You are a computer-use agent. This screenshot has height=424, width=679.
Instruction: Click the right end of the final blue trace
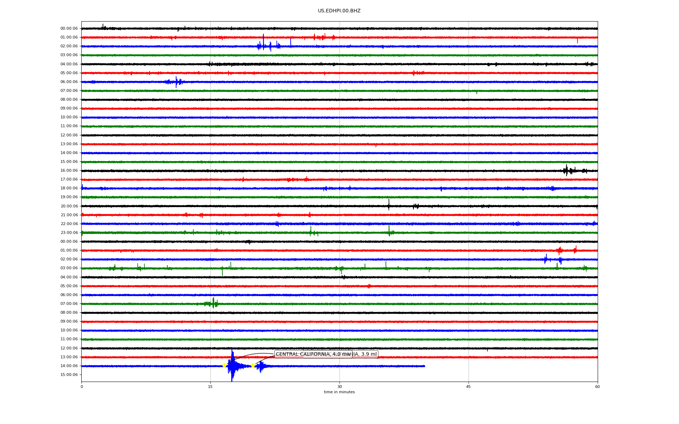[x=424, y=366]
